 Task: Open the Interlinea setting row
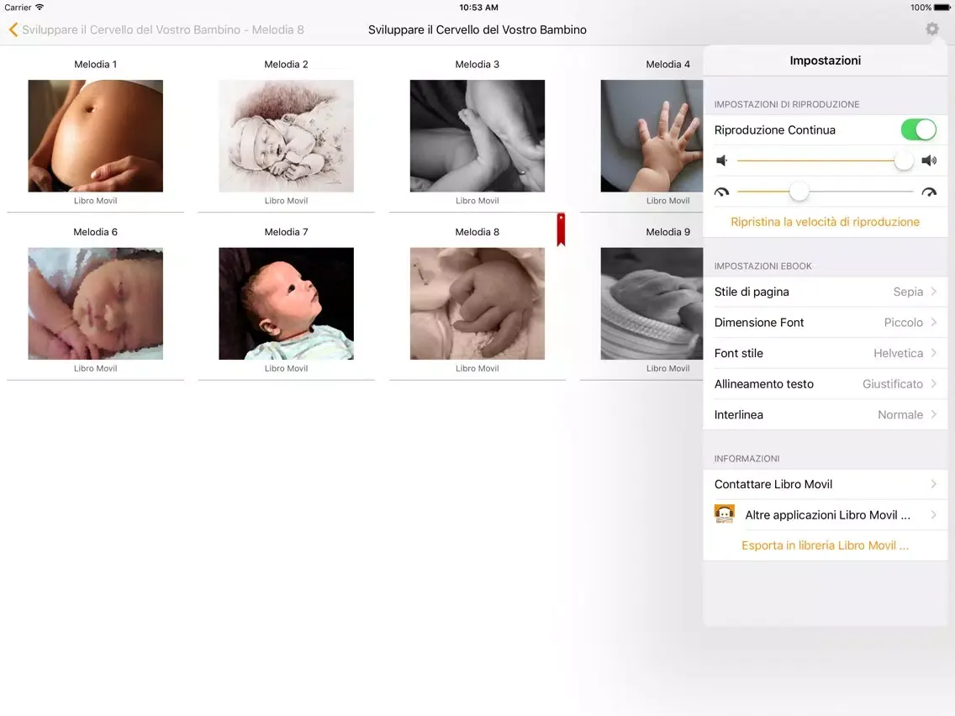click(826, 414)
